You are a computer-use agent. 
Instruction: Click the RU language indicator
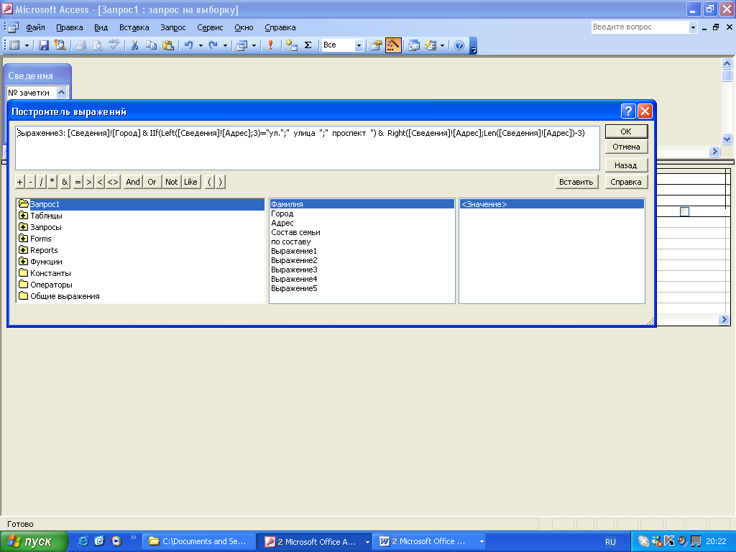(610, 542)
